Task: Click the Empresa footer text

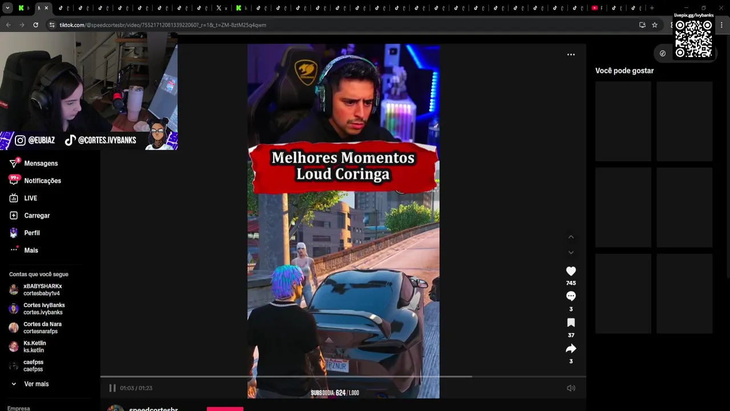Action: [19, 408]
